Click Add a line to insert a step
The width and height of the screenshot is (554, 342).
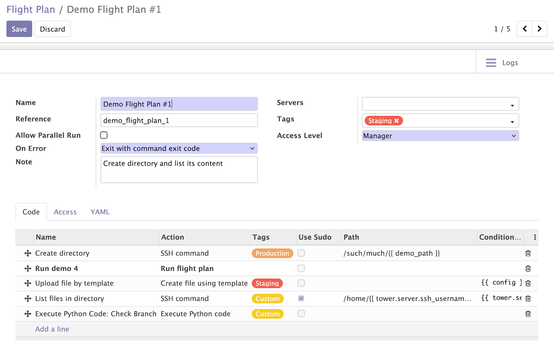click(52, 329)
